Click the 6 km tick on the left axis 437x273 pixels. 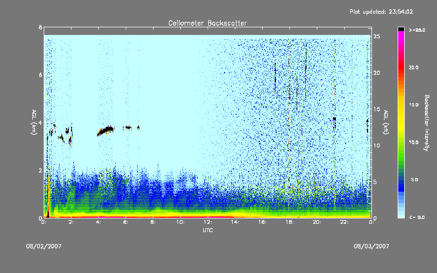pyautogui.click(x=40, y=75)
